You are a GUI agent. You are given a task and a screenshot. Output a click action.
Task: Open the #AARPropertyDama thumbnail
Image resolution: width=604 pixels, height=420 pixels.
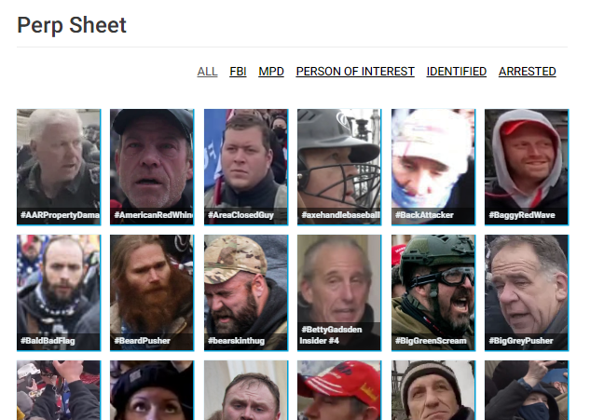[59, 167]
